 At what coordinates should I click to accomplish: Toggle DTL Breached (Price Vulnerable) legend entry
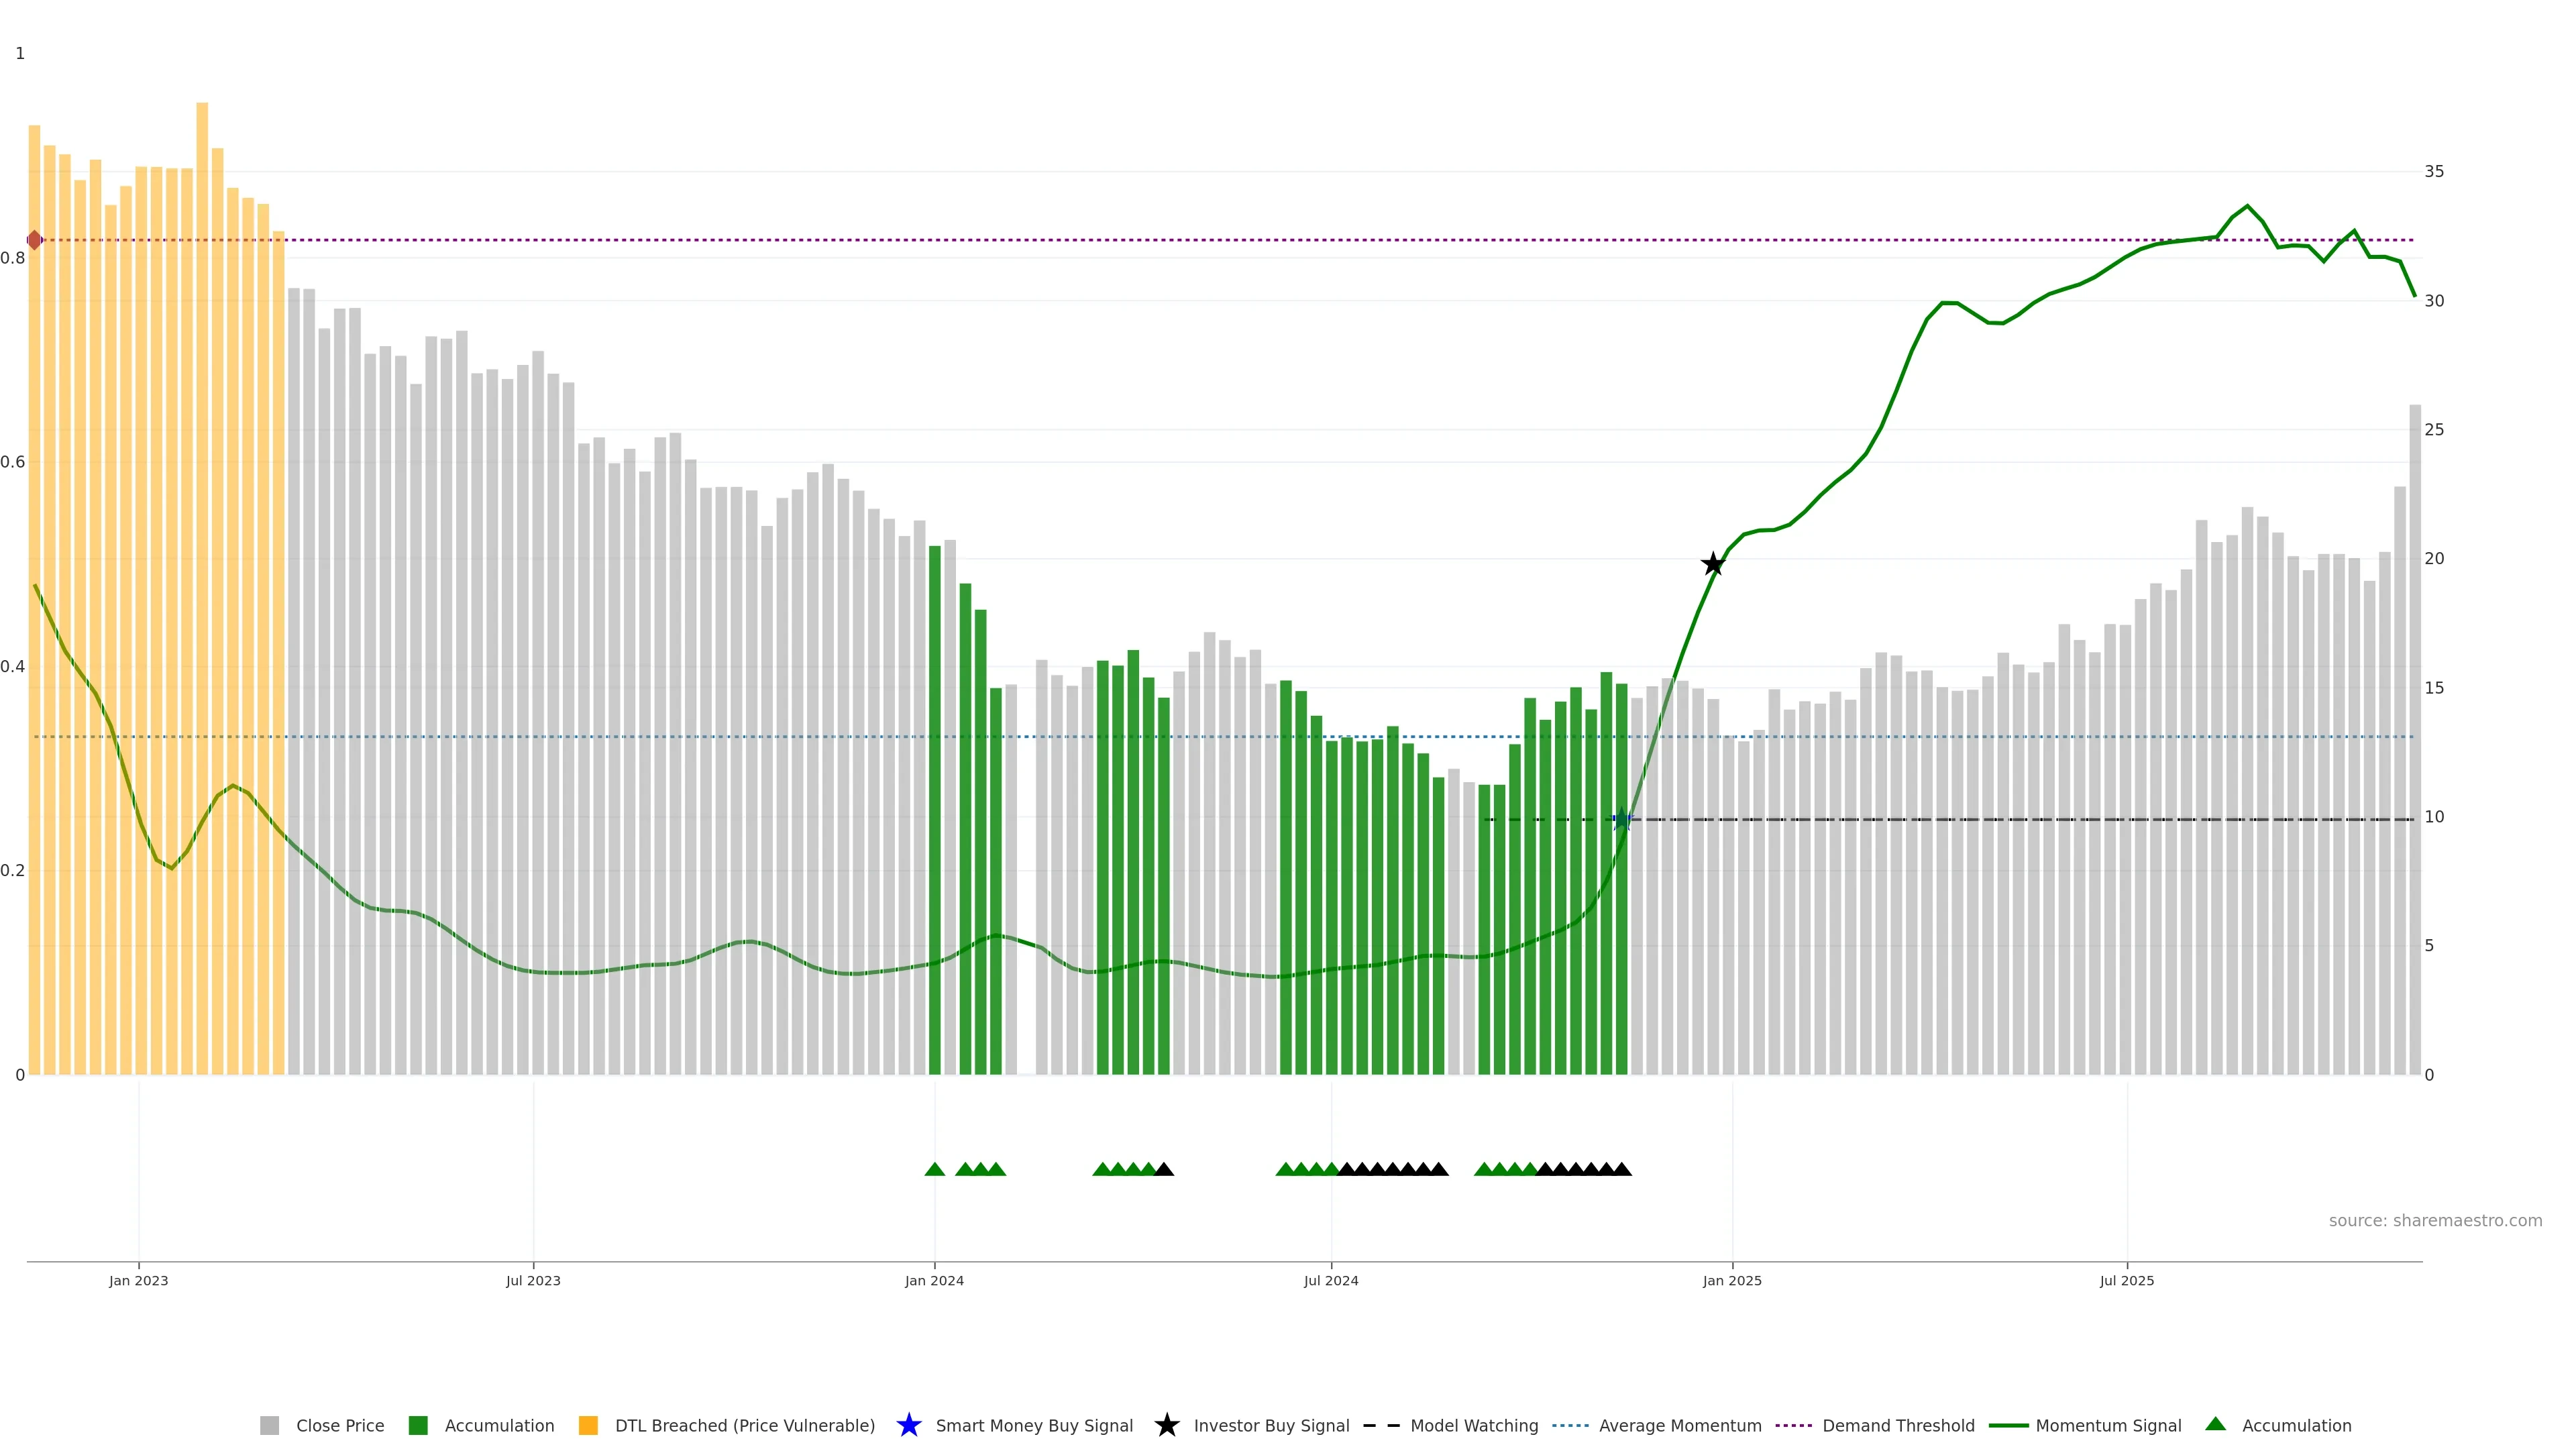point(744,1426)
